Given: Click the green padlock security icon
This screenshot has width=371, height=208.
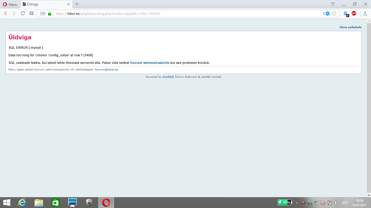Looking at the screenshot, I should (49, 14).
